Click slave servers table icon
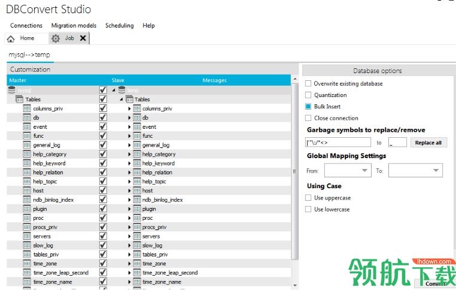 pyautogui.click(x=137, y=237)
